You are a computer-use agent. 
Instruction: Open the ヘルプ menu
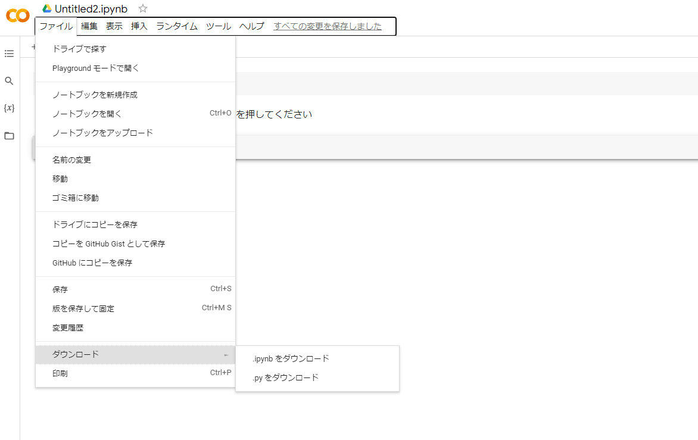pos(251,26)
